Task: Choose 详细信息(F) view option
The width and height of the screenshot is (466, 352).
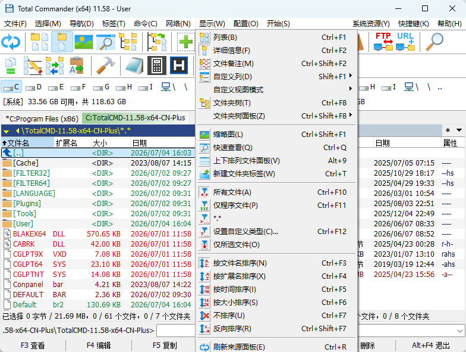Action: [276, 50]
